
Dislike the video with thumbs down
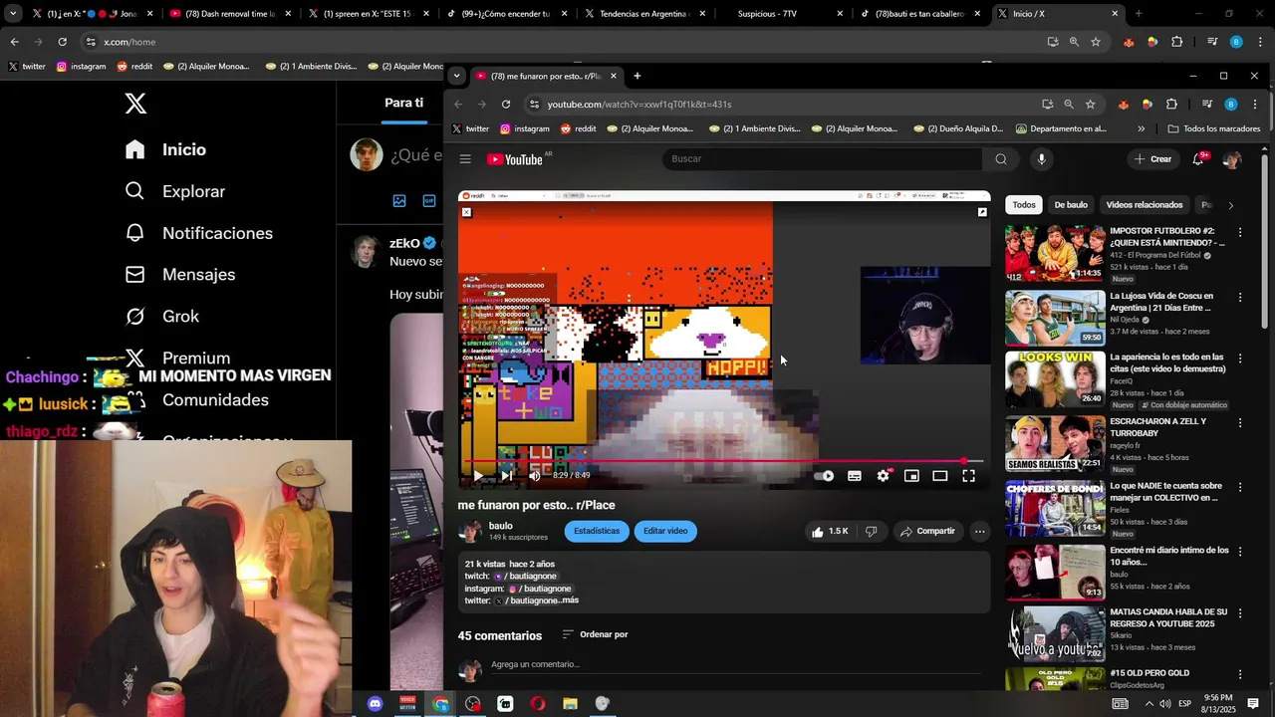tap(872, 532)
